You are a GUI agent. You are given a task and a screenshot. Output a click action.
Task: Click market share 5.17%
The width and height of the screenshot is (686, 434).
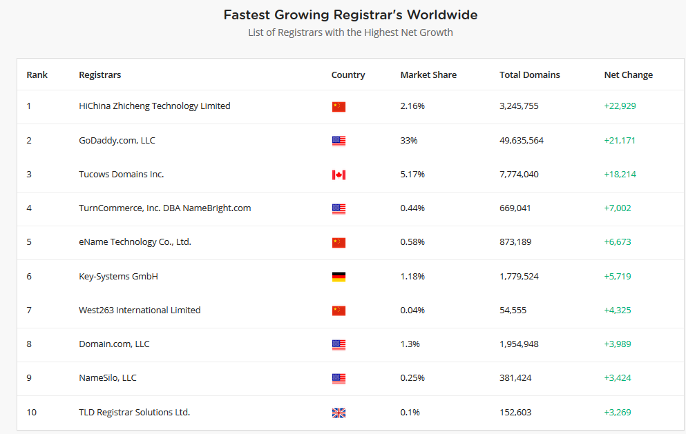[x=412, y=174]
